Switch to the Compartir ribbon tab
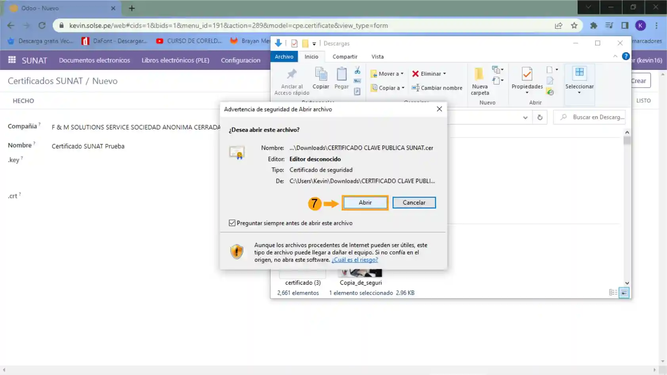Viewport: 667px width, 375px height. point(345,57)
